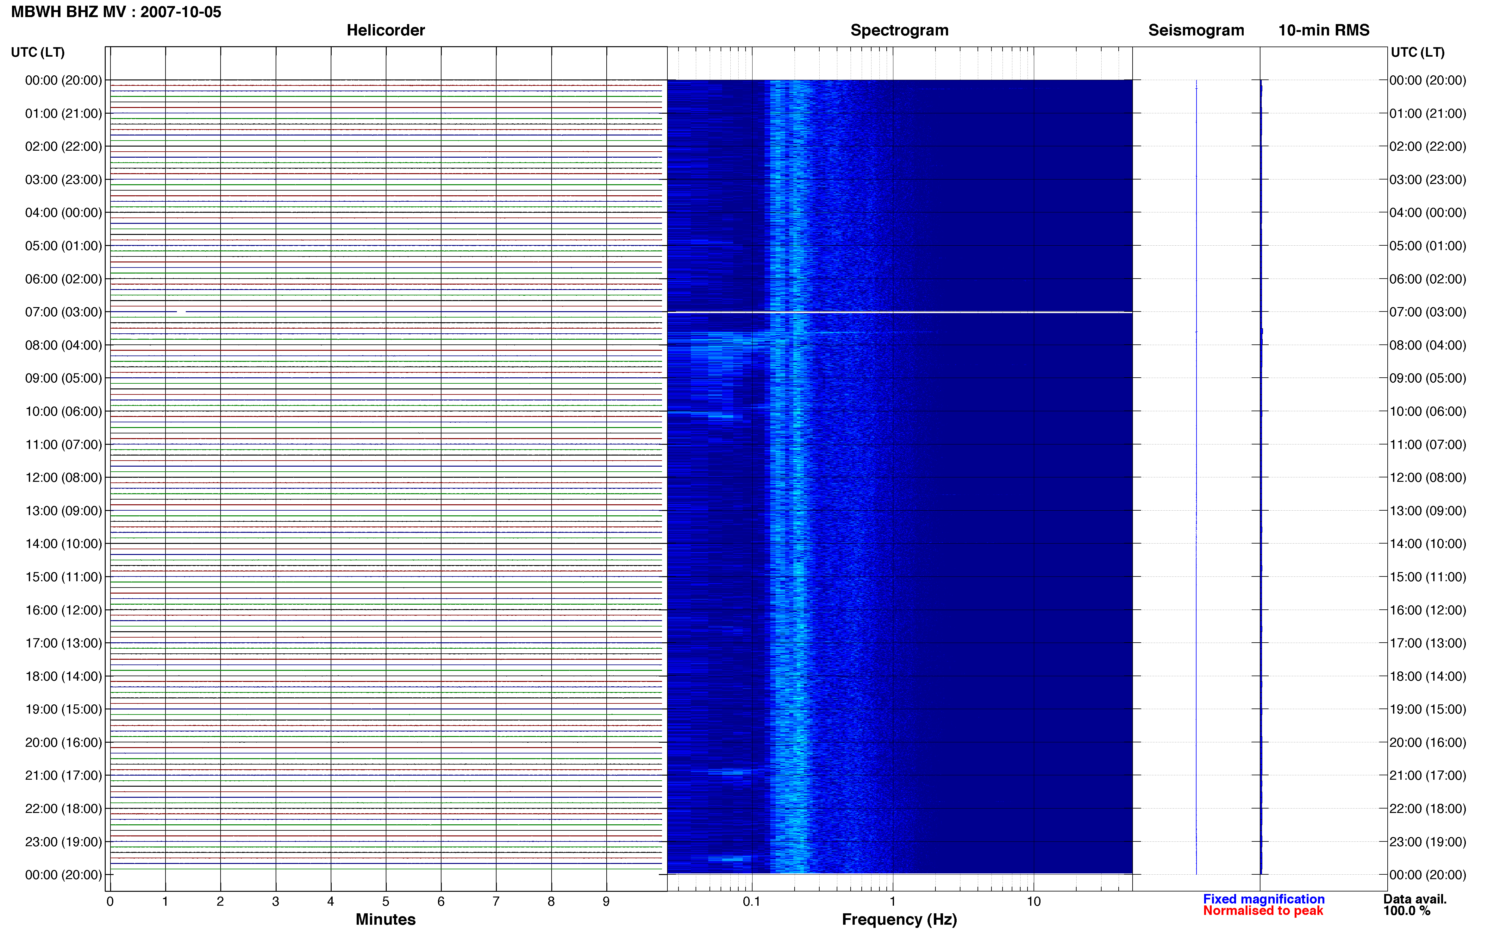Click the left '13:00 (09:00)' time label
This screenshot has height=938, width=1500.
tap(63, 511)
